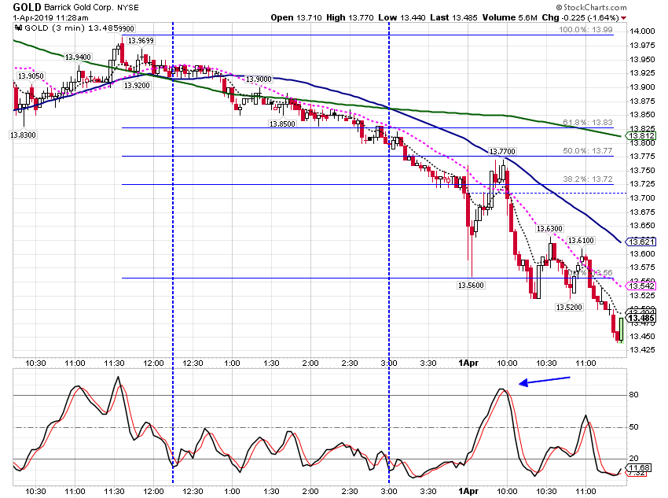The height and width of the screenshot is (498, 668).
Task: Click the red down-triangle next to Chg
Action: tap(624, 18)
